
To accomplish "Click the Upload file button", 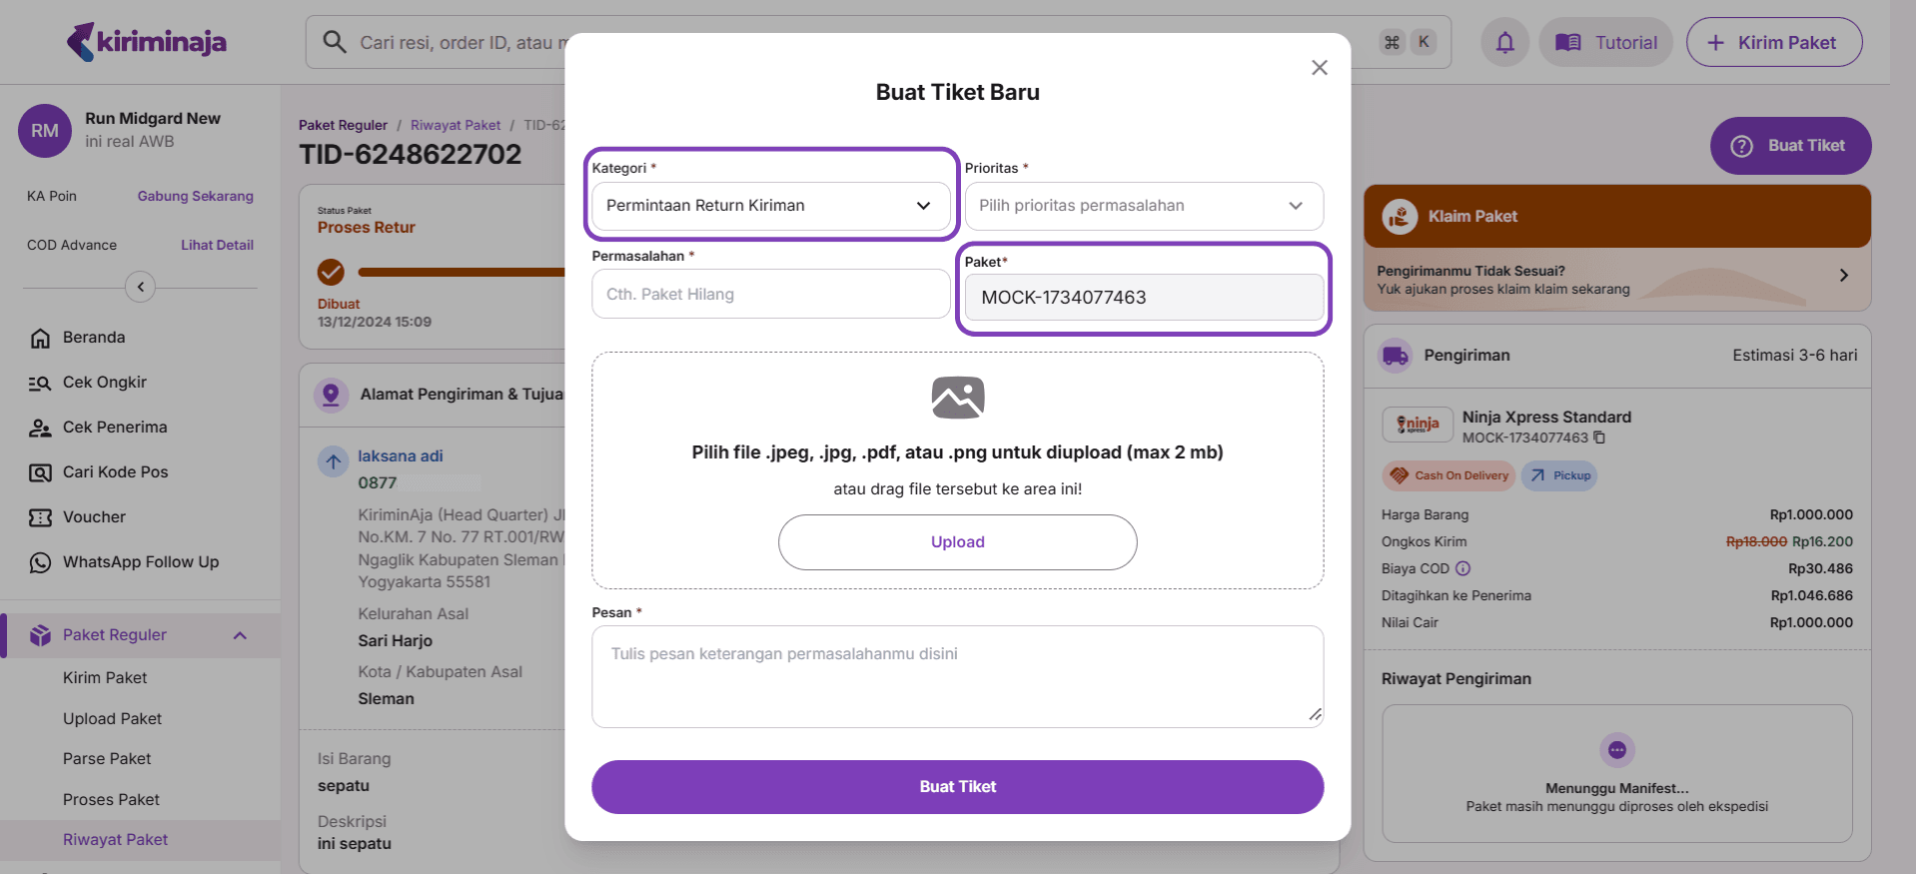I will coord(957,542).
